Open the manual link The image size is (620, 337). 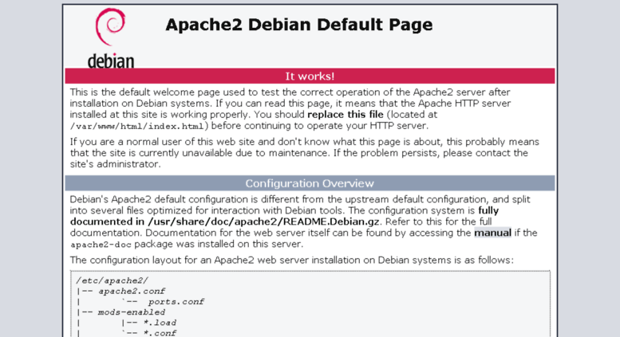(x=492, y=233)
